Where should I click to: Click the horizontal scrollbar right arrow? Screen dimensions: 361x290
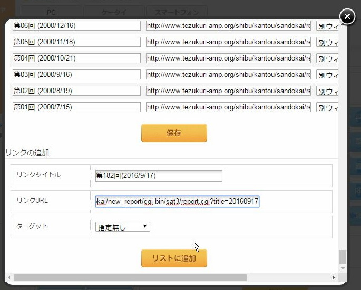point(334,277)
